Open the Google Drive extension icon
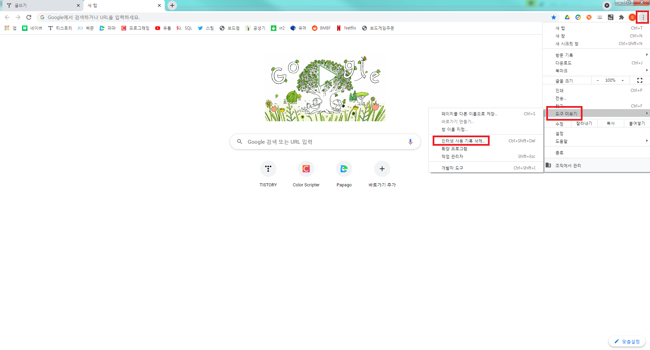650x350 pixels. (x=567, y=17)
